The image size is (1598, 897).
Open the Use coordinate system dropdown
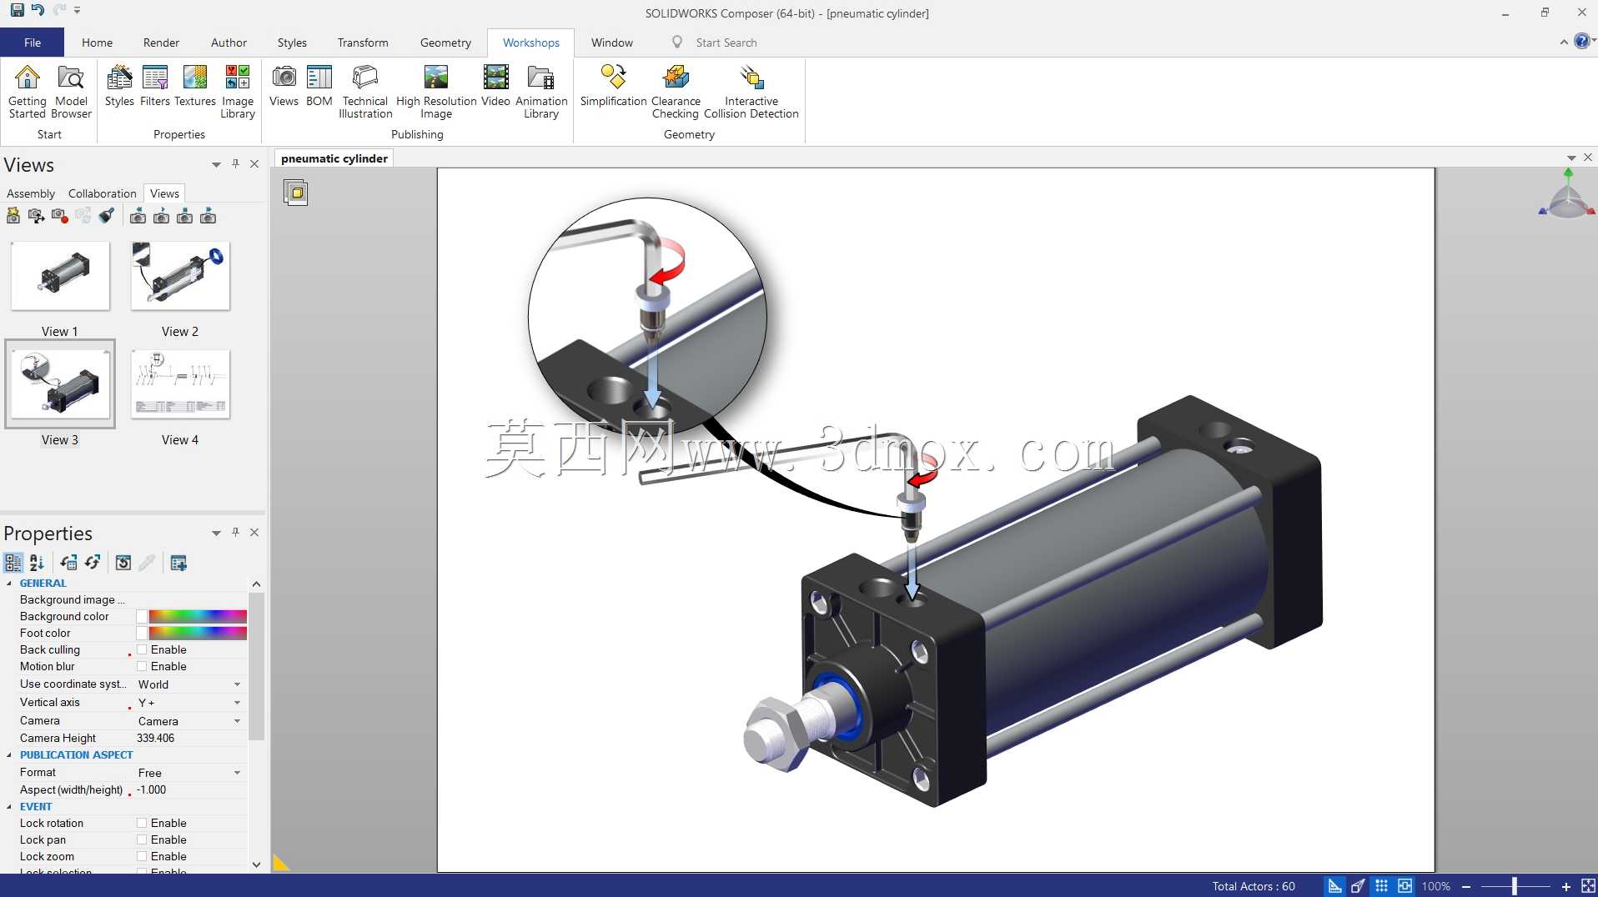coord(237,684)
